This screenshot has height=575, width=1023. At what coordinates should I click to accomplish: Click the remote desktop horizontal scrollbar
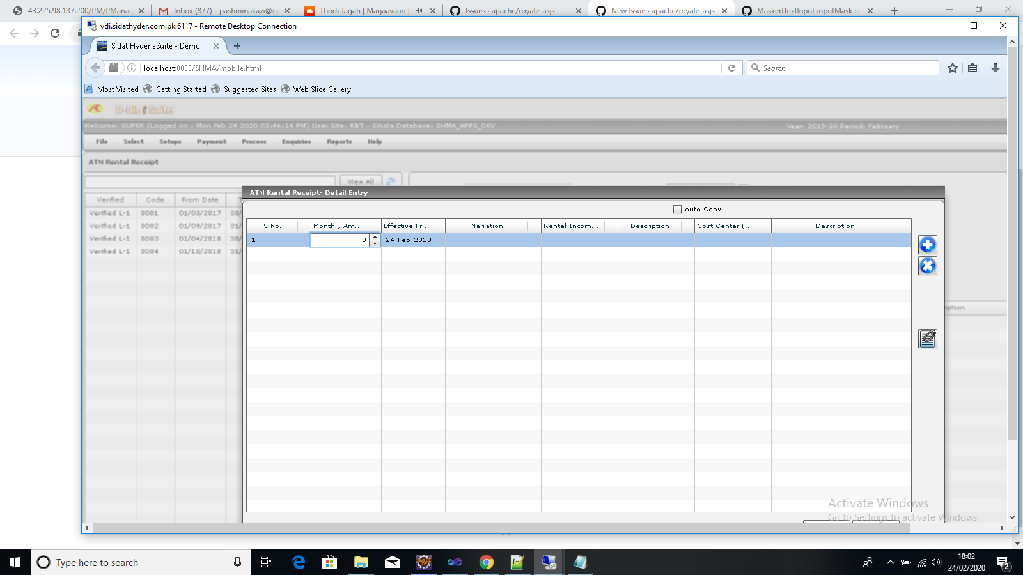click(x=501, y=528)
